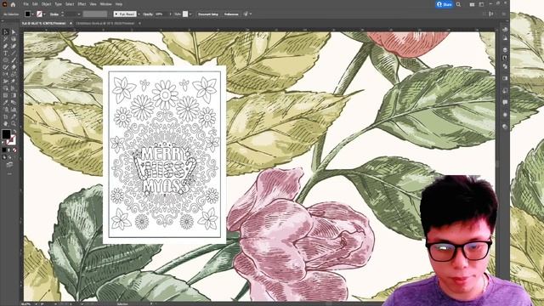
Task: Switch to Draw Normal mode
Action: click(x=4, y=157)
